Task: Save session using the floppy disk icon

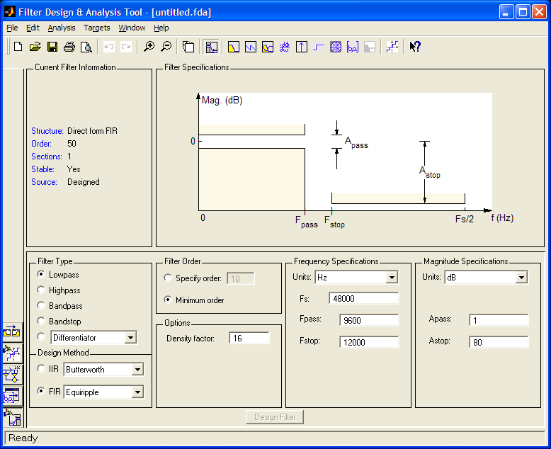Action: click(52, 47)
